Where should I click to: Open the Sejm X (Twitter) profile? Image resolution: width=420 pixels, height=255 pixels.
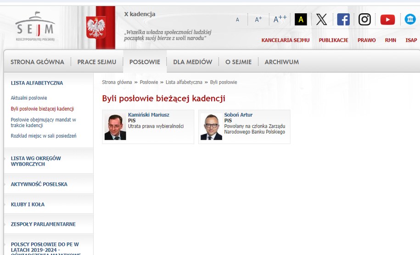[322, 20]
